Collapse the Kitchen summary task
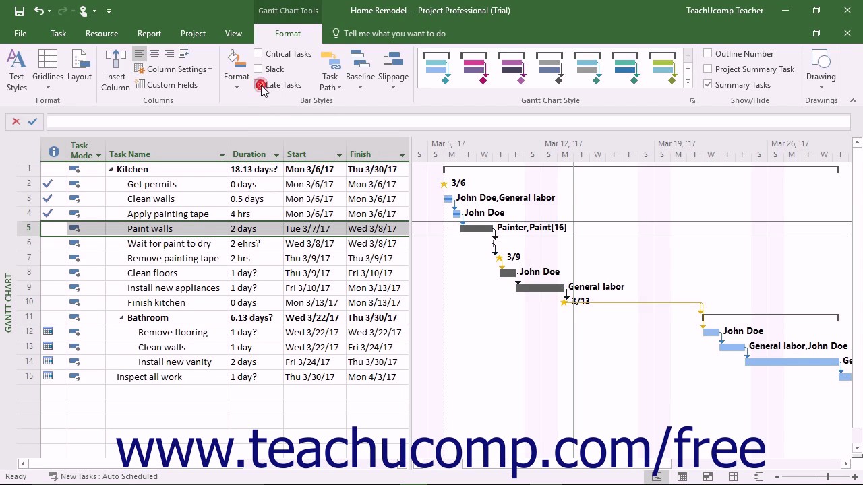Viewport: 863px width, 485px height. [111, 170]
